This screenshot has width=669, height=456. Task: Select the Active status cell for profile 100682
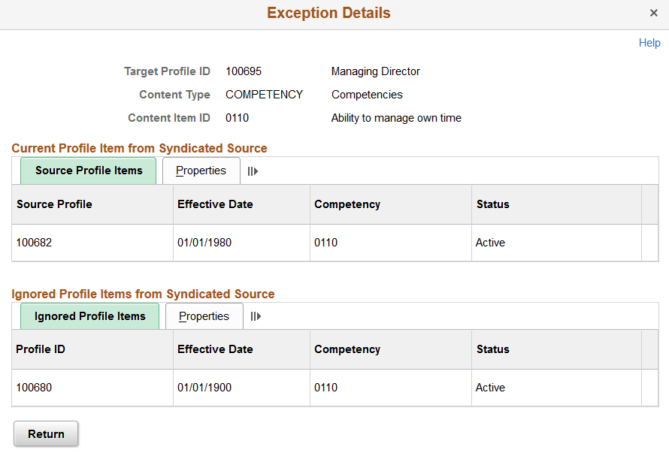(x=490, y=243)
